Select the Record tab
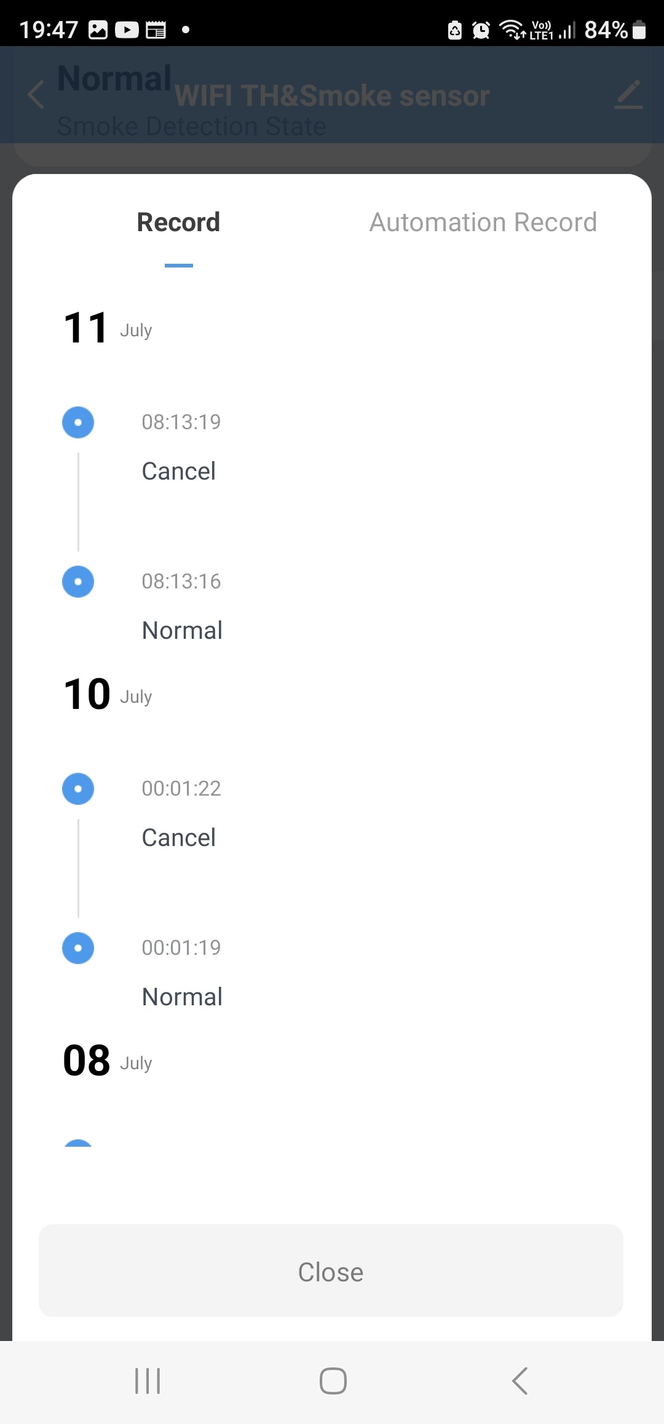The height and width of the screenshot is (1424, 664). pos(178,223)
